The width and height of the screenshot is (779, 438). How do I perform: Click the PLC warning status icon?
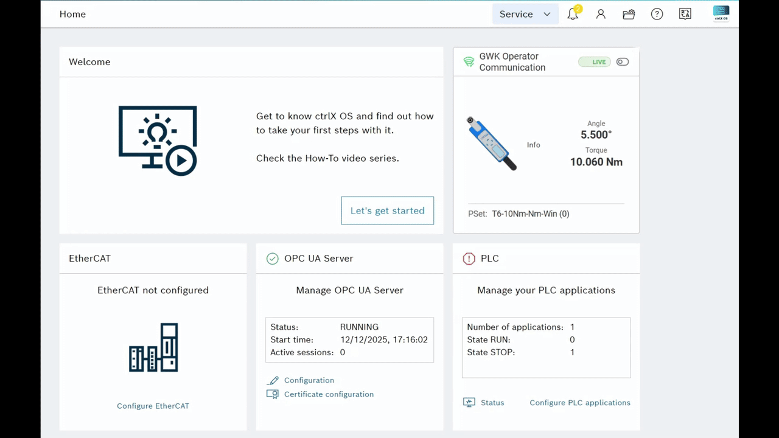tap(469, 259)
